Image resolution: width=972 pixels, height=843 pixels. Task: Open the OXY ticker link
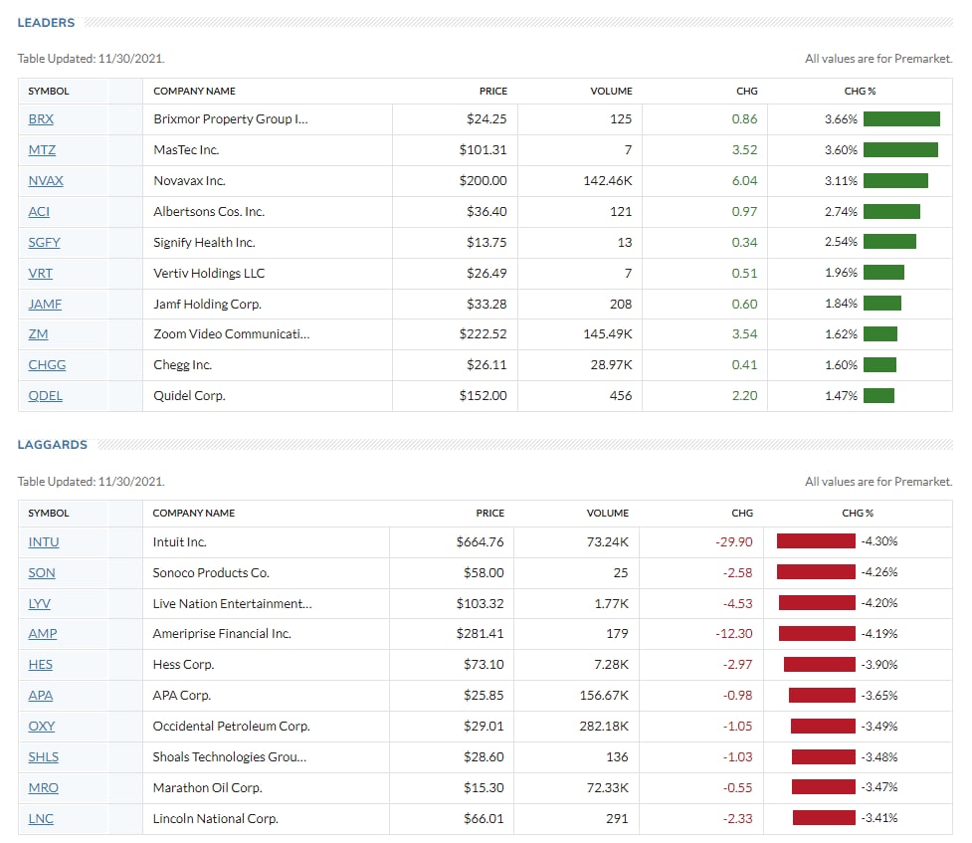(x=42, y=727)
